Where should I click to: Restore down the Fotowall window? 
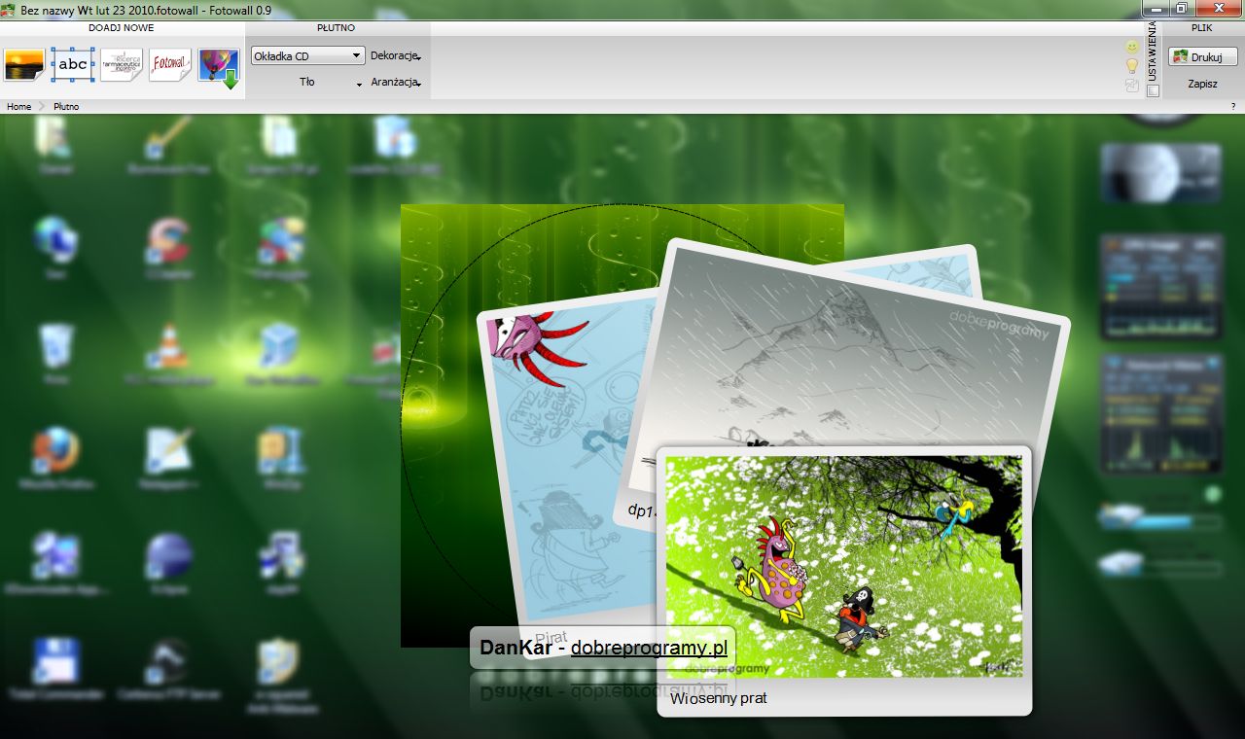click(1181, 8)
